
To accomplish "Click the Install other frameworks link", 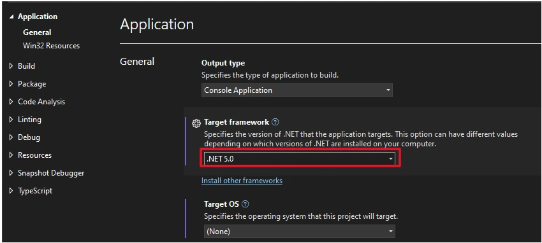I will point(242,181).
